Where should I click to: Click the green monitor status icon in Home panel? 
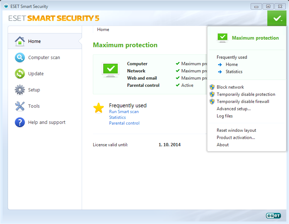tap(111, 70)
